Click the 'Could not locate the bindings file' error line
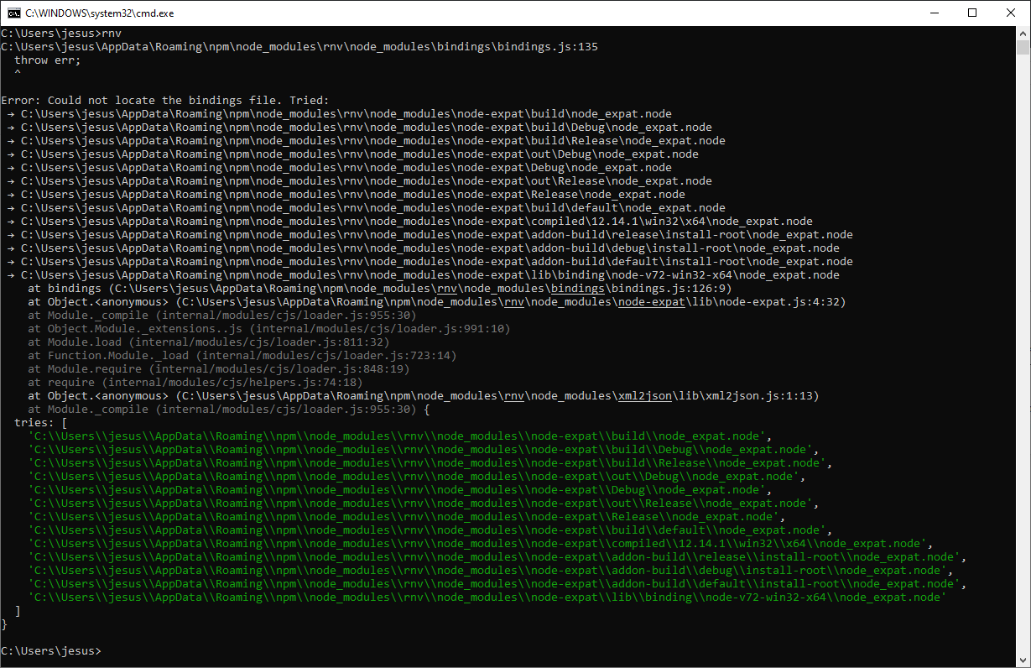This screenshot has width=1031, height=668. [x=165, y=100]
